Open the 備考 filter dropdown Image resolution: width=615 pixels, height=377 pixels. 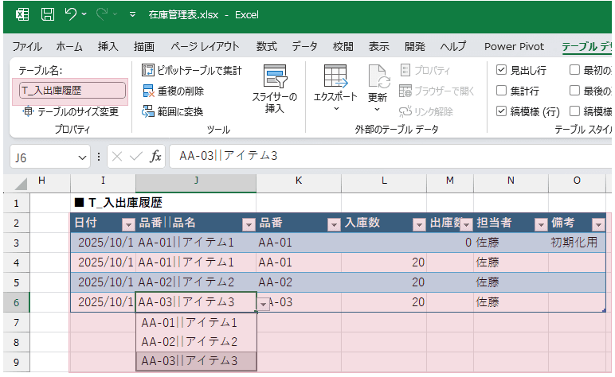click(598, 225)
